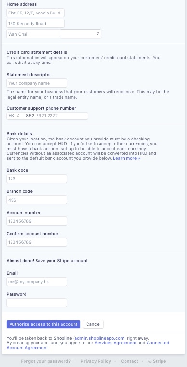Focus the customer support phone number input

coord(62,116)
